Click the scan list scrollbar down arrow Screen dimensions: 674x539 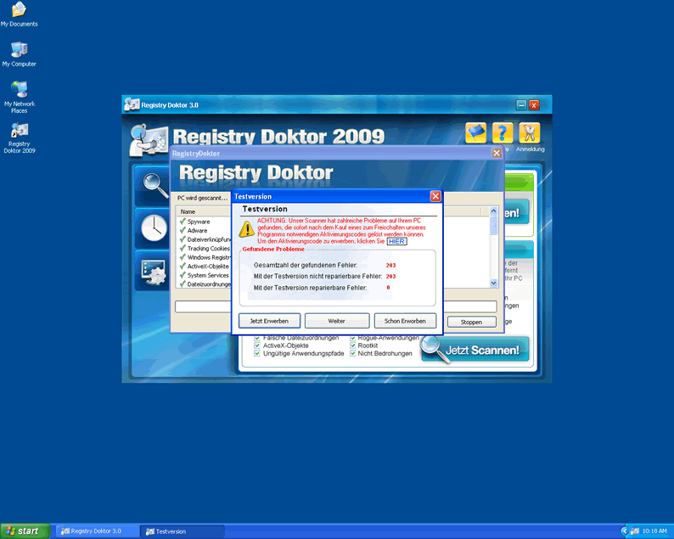pos(493,283)
